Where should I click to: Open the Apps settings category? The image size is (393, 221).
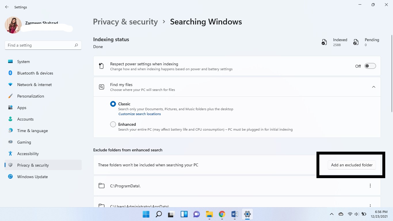(43, 108)
